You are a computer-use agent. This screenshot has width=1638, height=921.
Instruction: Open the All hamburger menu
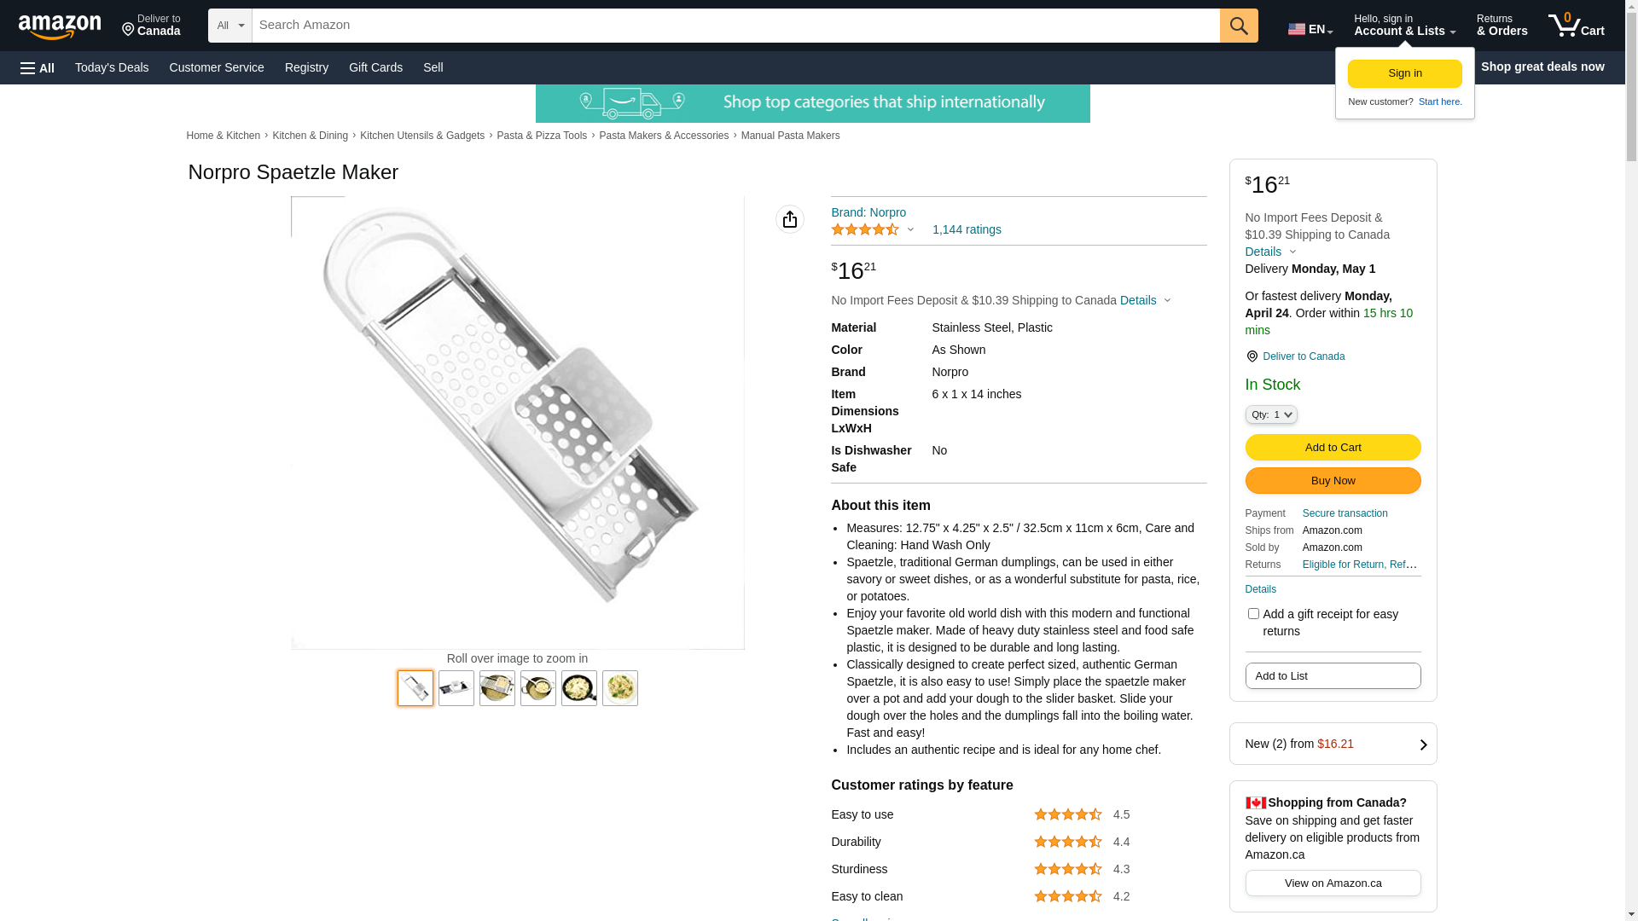(x=38, y=67)
